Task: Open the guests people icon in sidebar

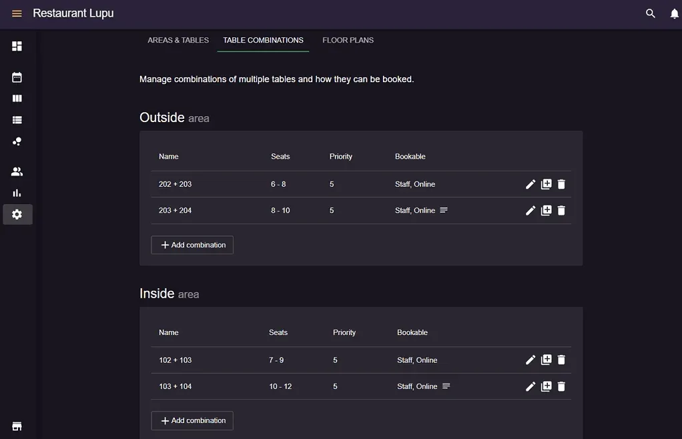Action: tap(17, 171)
